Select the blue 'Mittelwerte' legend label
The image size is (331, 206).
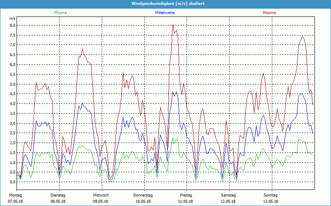(x=165, y=13)
